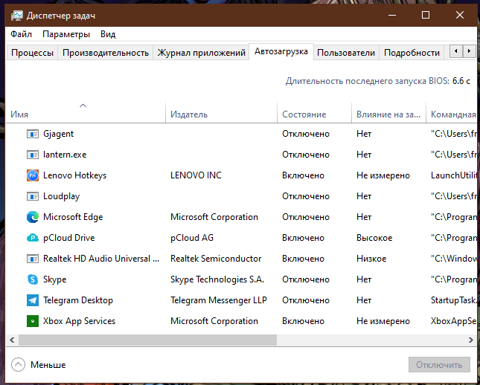This screenshot has width=480, height=385.
Task: Select the Loudplay name text
Action: tap(62, 196)
